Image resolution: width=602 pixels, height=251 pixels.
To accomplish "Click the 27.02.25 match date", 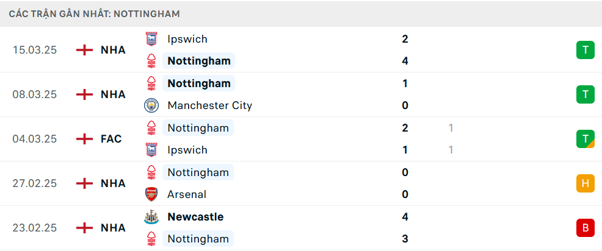I will tap(35, 183).
